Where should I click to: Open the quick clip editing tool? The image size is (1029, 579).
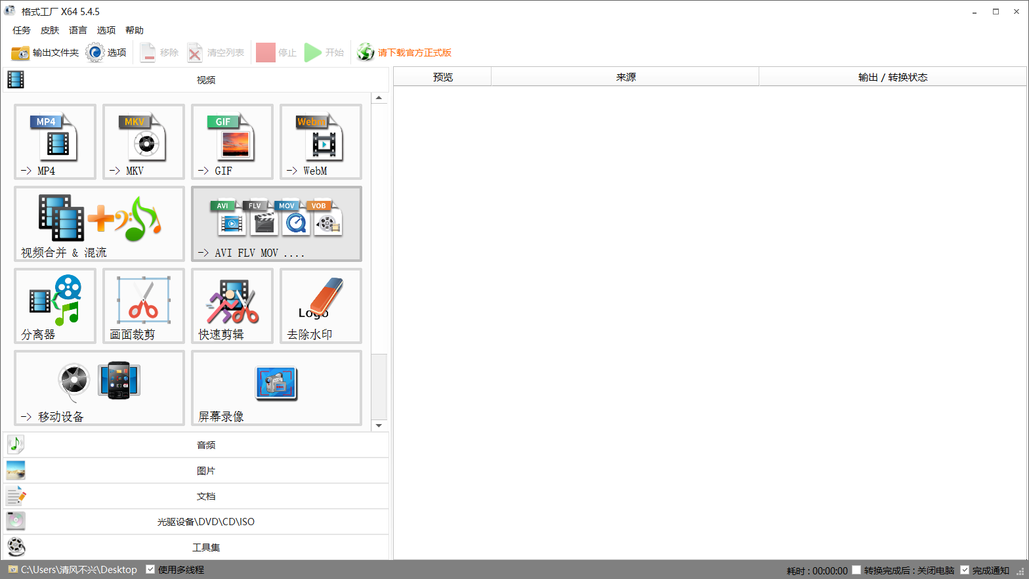[x=232, y=305]
